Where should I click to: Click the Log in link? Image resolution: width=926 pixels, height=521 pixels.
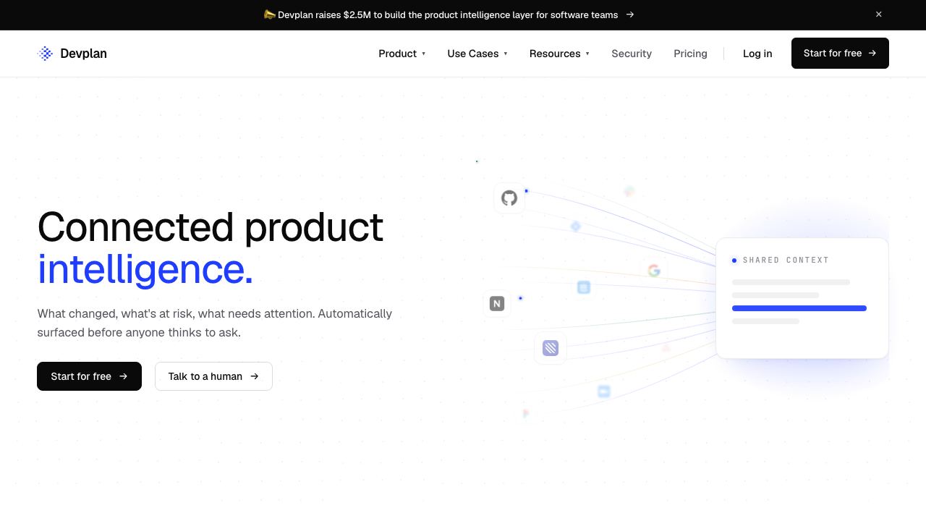click(x=757, y=54)
